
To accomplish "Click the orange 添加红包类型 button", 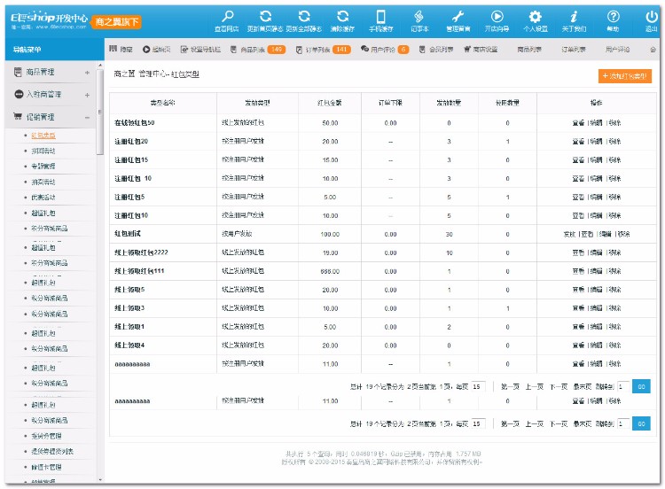I will [x=625, y=76].
